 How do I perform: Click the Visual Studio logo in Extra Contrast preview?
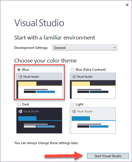[74, 76]
